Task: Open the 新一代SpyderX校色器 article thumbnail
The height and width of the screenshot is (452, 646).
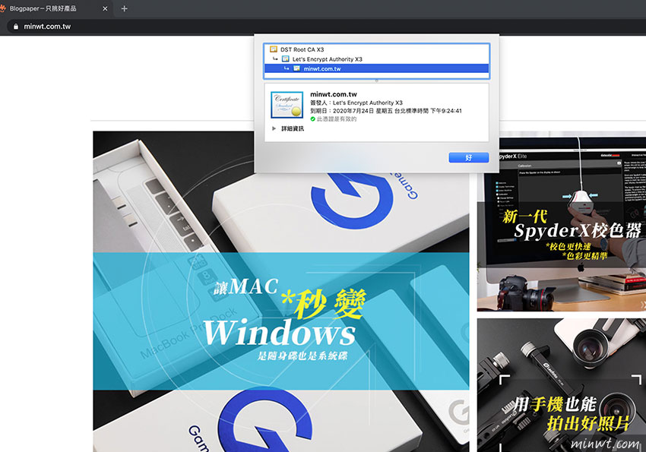Action: [x=562, y=224]
